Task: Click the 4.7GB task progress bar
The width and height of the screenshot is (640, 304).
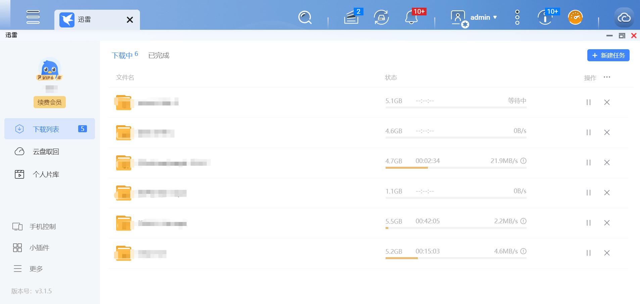Action: pos(456,168)
